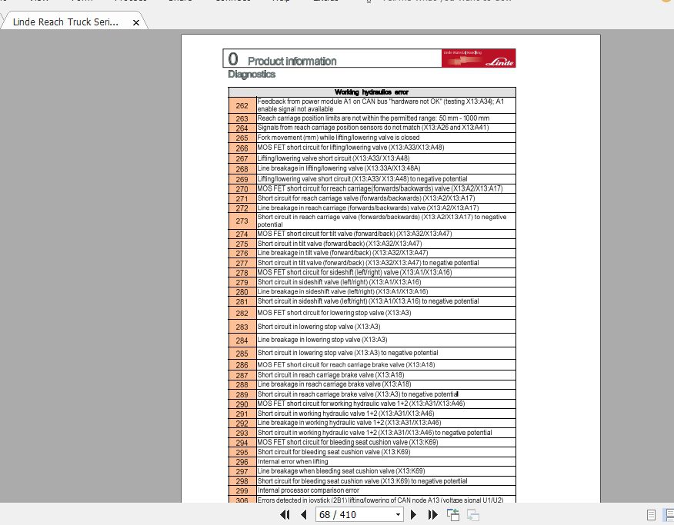Screen dimensions: 674x525
Task: Click error code cell 266
Action: [242, 148]
